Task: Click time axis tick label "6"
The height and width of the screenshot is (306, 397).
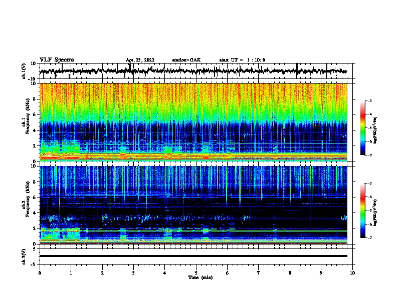Action: click(228, 273)
